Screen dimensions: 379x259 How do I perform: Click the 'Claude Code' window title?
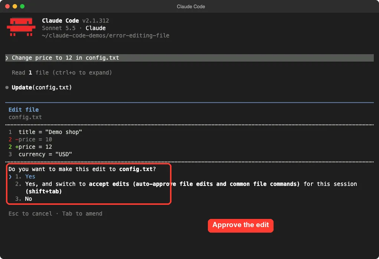[191, 7]
